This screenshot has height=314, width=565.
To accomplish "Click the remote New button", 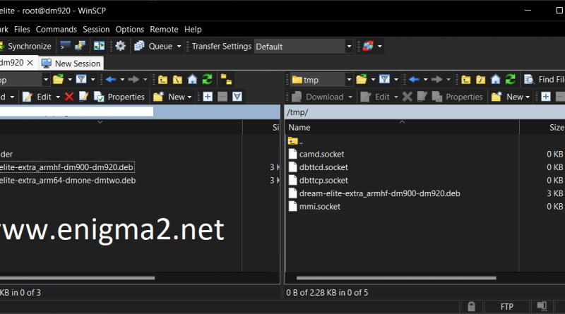I will 511,97.
